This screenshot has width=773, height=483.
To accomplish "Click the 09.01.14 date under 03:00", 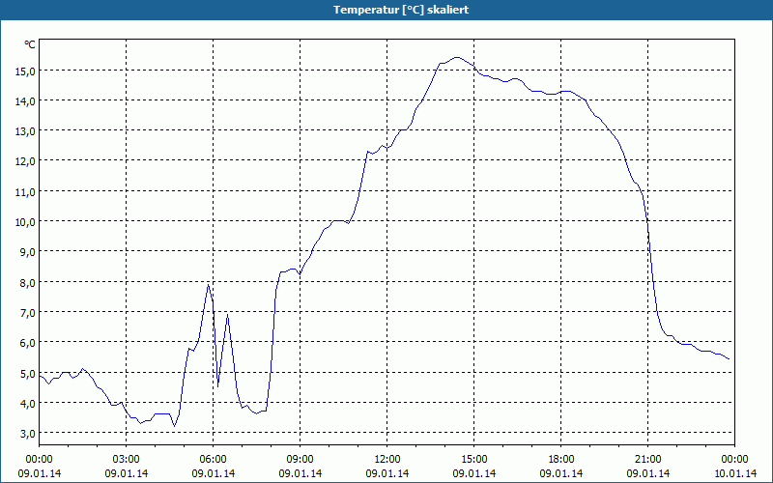I will pos(127,473).
